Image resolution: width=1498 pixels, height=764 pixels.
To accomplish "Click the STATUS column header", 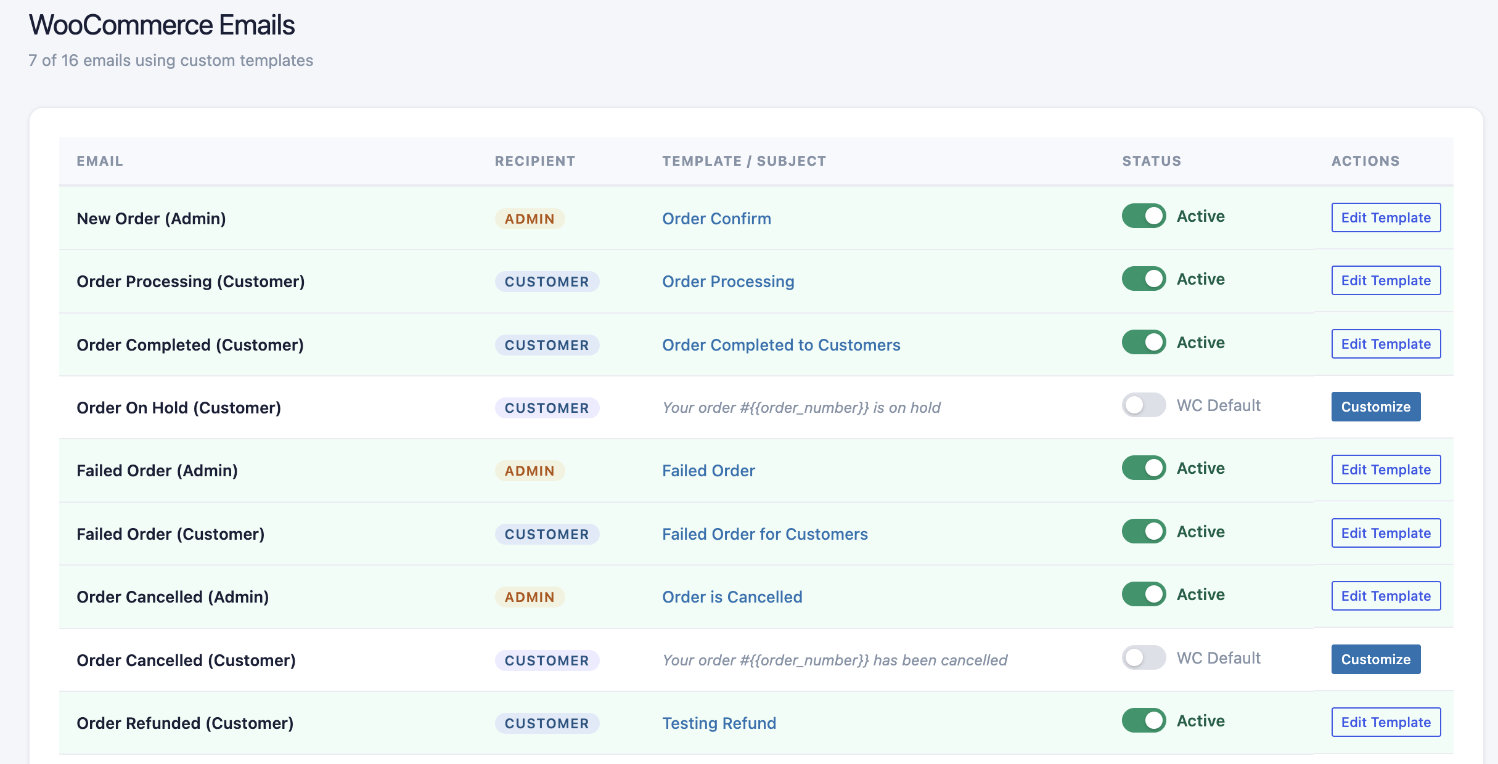I will [1152, 161].
